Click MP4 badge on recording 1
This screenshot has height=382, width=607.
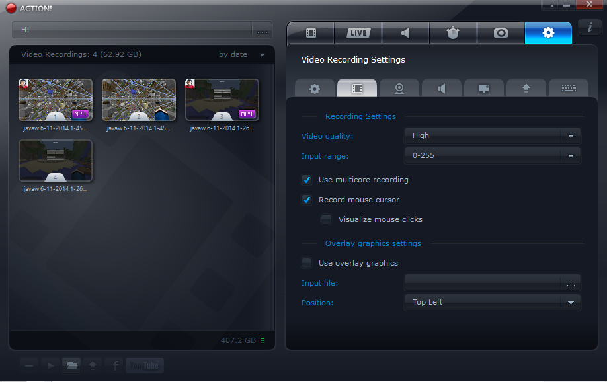click(80, 114)
